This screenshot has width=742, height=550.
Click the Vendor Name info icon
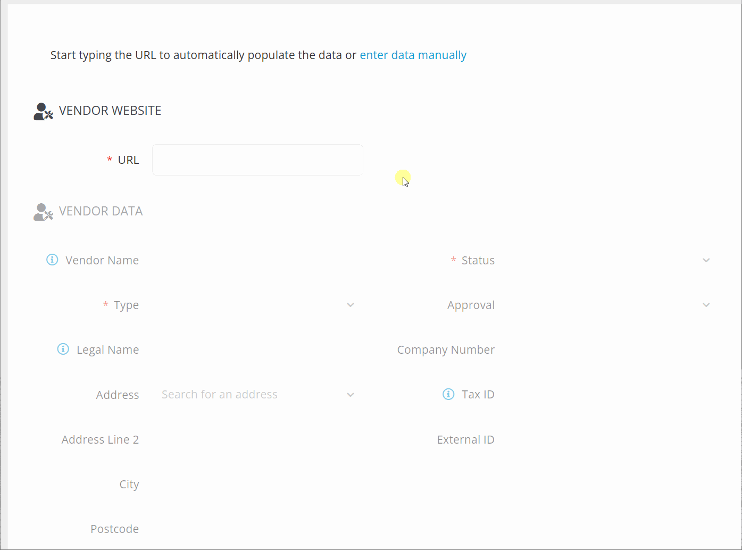click(52, 260)
